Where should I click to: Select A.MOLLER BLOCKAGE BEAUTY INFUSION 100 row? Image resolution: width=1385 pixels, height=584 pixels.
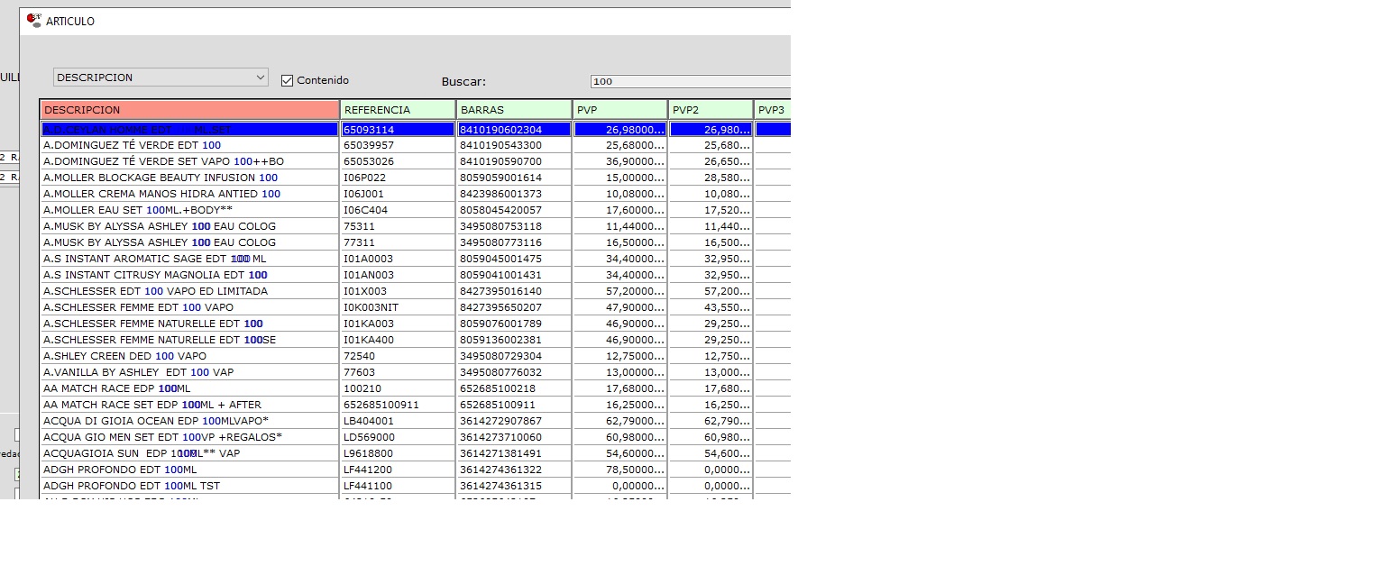point(161,178)
